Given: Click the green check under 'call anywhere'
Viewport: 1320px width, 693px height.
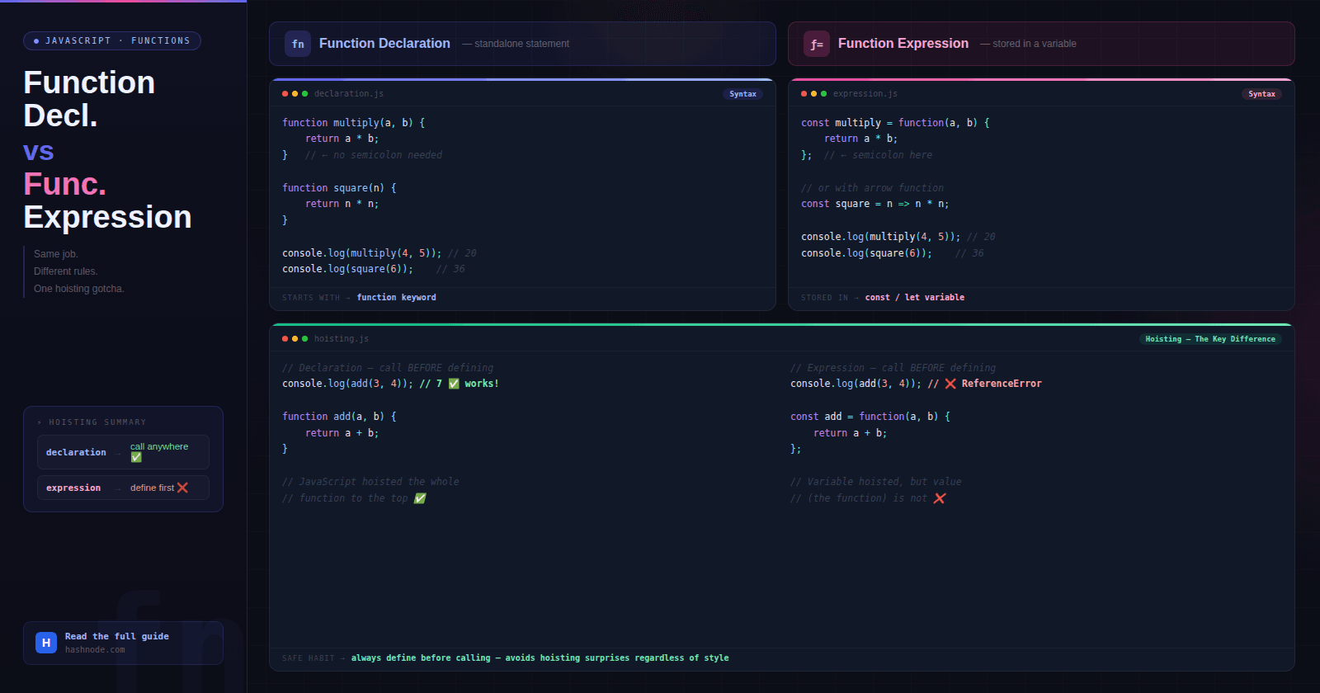Looking at the screenshot, I should coord(136,457).
